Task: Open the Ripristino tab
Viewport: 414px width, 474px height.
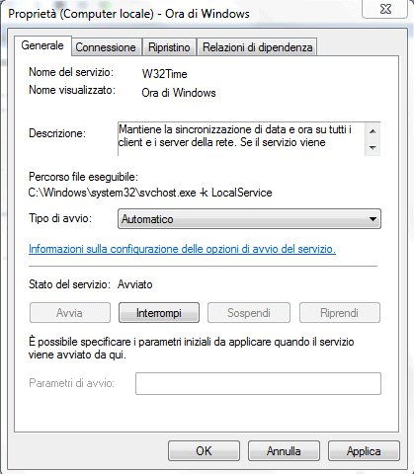Action: pyautogui.click(x=169, y=47)
